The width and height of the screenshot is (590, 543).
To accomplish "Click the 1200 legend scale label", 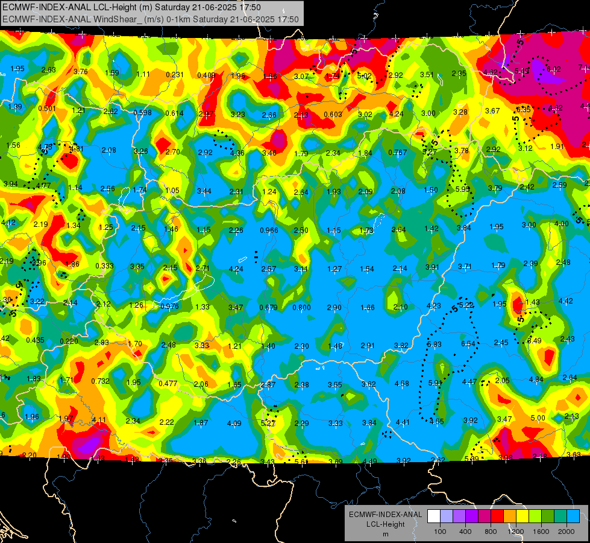I will (x=516, y=532).
